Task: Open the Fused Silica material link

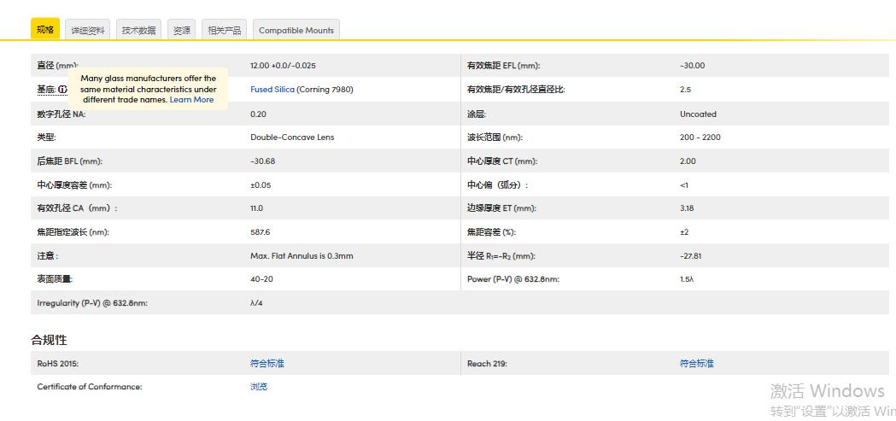Action: [272, 90]
